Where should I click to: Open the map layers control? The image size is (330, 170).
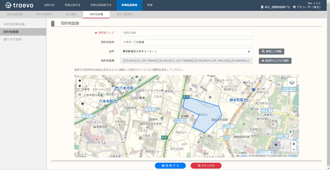click(292, 82)
